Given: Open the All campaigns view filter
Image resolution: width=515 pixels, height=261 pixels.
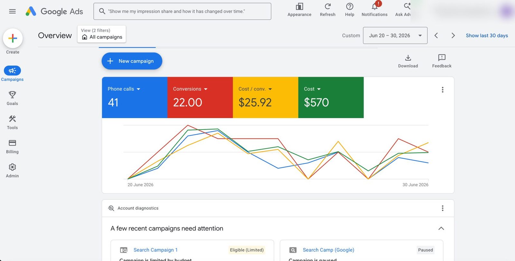Looking at the screenshot, I should pyautogui.click(x=102, y=34).
